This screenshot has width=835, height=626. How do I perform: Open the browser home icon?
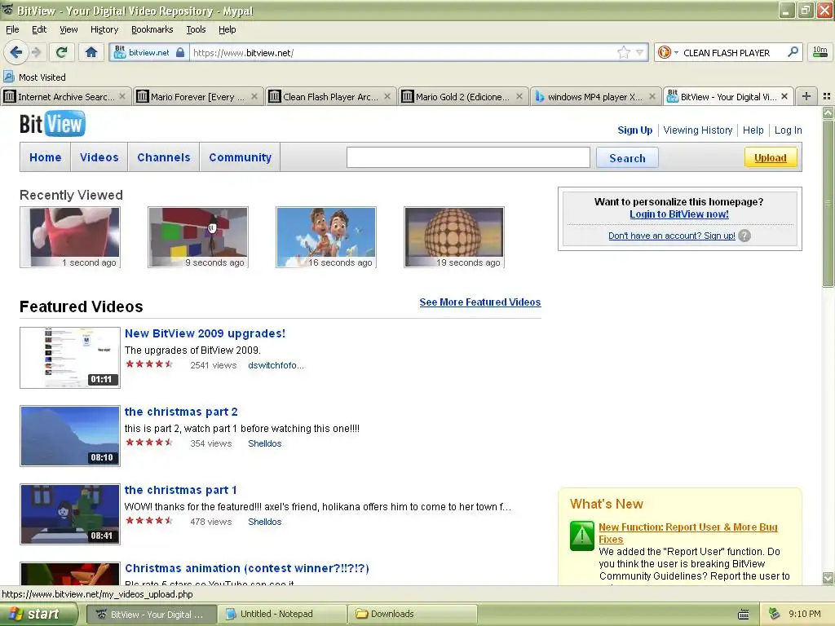click(x=91, y=52)
